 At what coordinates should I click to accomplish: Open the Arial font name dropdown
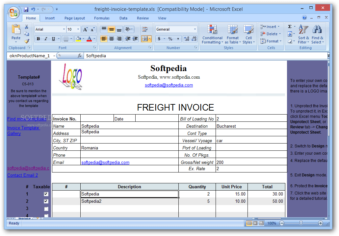coord(64,29)
